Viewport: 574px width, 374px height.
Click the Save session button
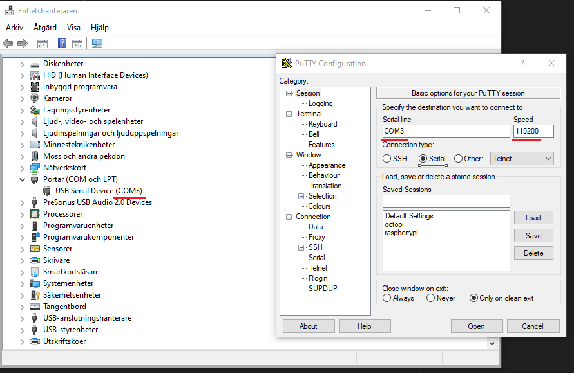533,236
